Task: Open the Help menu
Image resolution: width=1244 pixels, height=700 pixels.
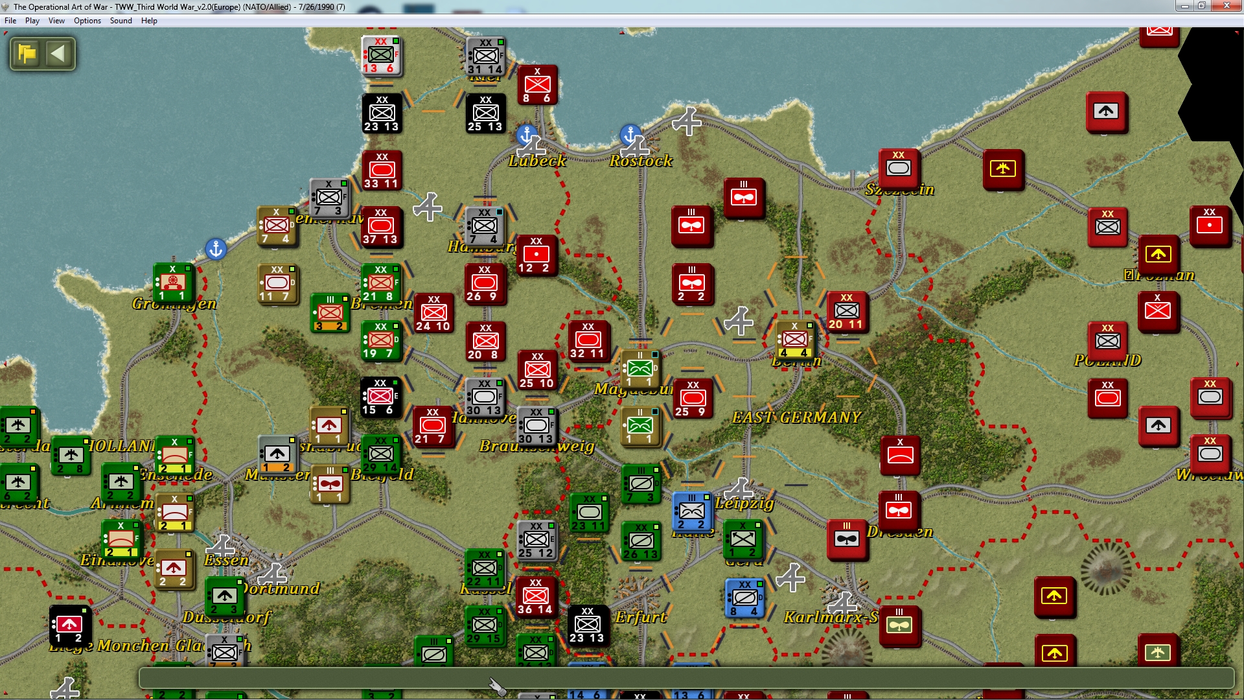Action: coord(149,21)
